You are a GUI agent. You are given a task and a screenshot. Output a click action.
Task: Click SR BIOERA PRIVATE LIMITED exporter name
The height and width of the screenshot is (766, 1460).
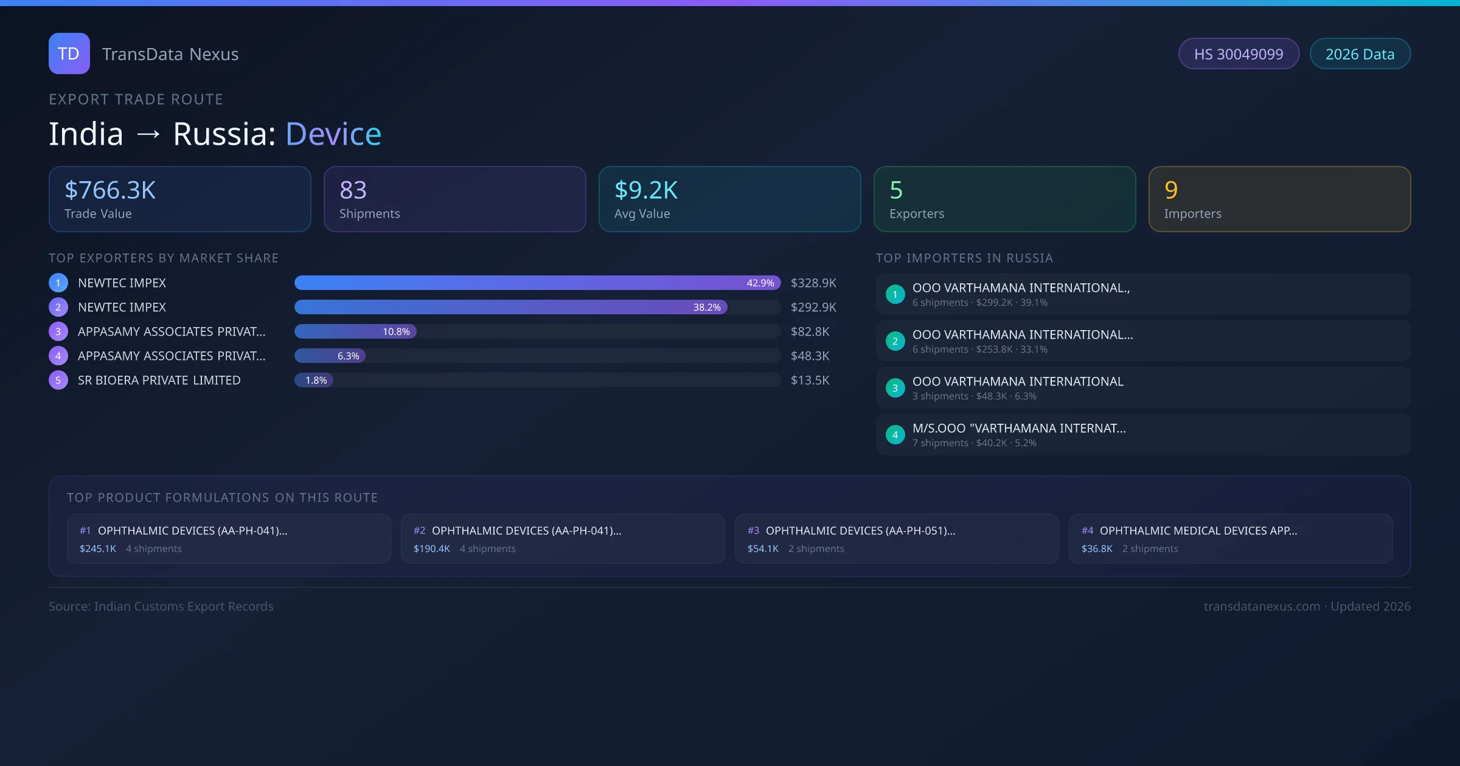pyautogui.click(x=159, y=380)
